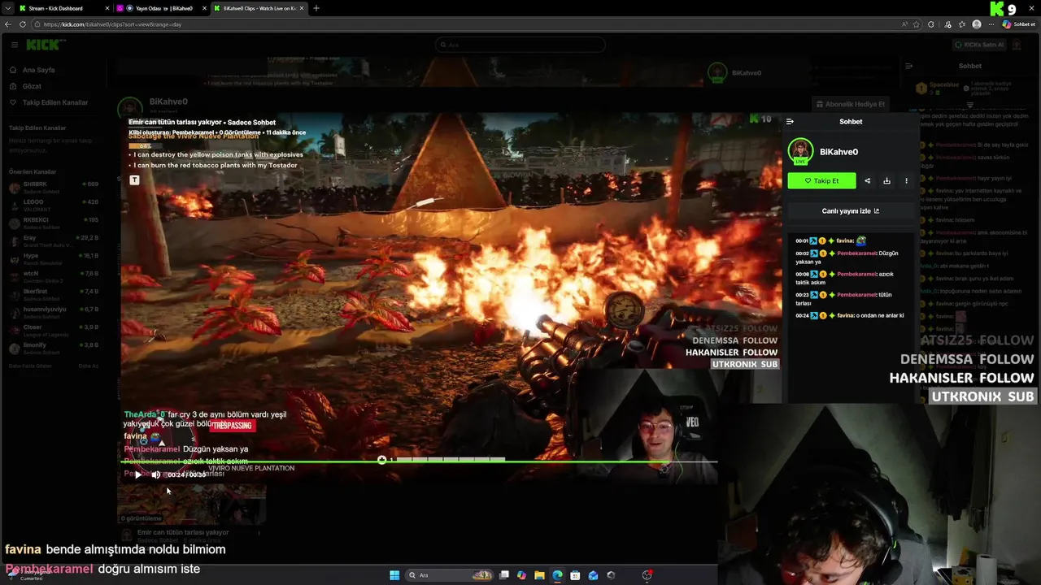Download the clip via download icon
The width and height of the screenshot is (1041, 585).
(x=886, y=181)
